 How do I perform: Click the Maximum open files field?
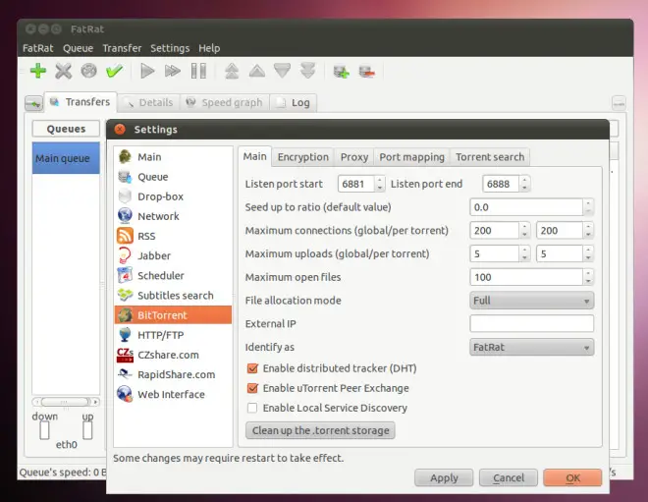526,277
